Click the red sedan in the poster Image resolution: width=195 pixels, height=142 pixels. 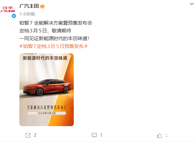(x=47, y=87)
